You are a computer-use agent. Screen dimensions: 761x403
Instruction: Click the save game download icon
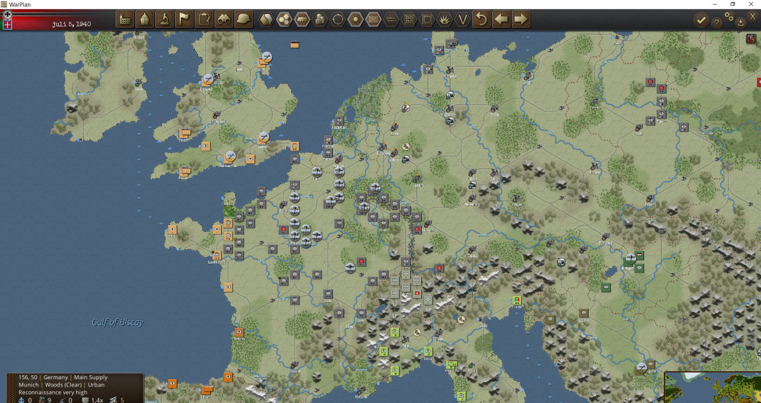[741, 22]
